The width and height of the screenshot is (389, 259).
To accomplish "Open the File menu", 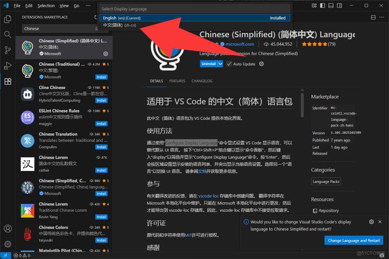I will coord(17,6).
